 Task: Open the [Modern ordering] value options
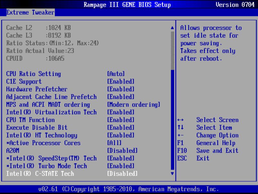point(134,104)
